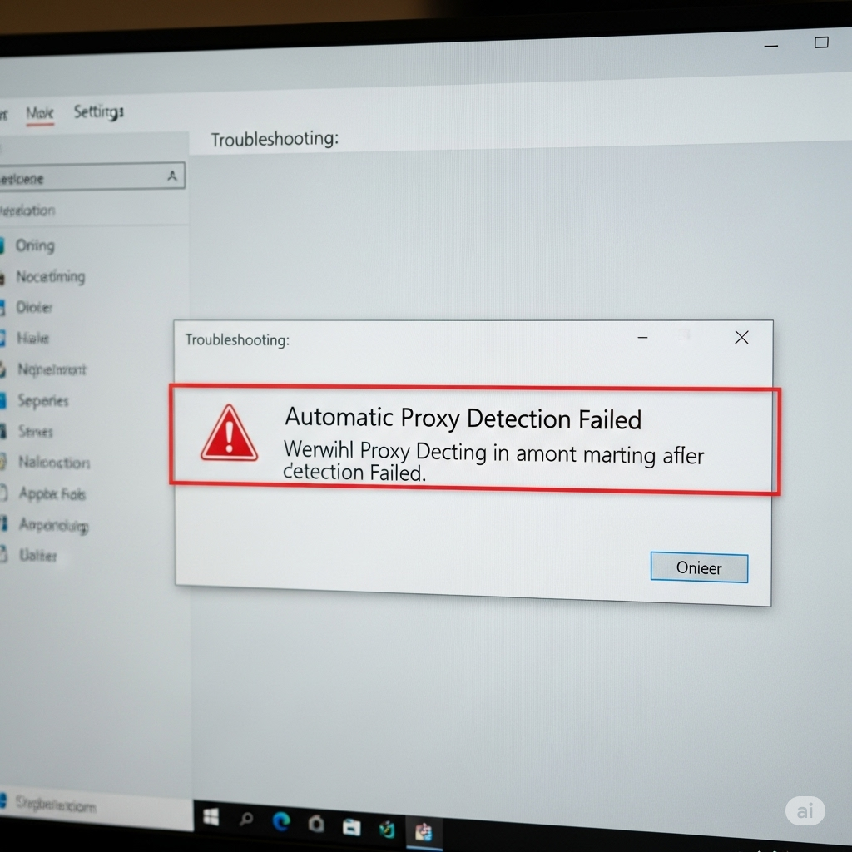Viewport: 852px width, 852px height.
Task: Open Anpenoiuig sidebar entry
Action: [x=54, y=525]
